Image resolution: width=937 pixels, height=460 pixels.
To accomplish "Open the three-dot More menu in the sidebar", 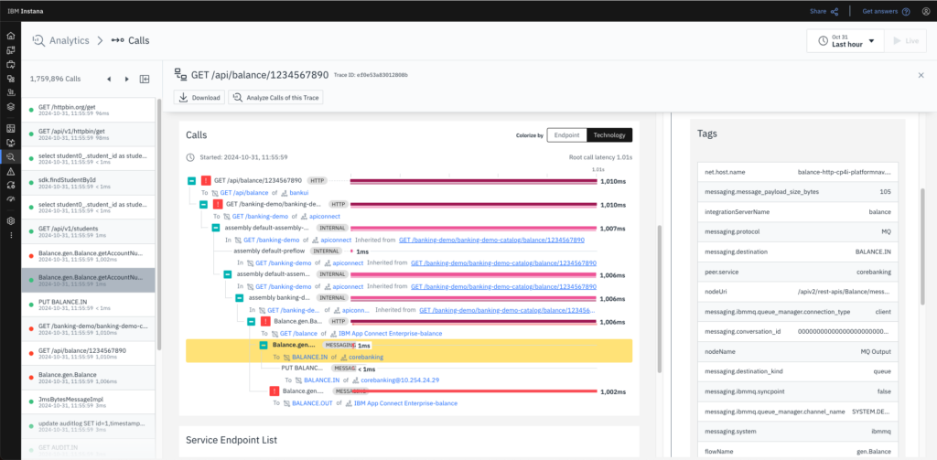I will pos(10,235).
